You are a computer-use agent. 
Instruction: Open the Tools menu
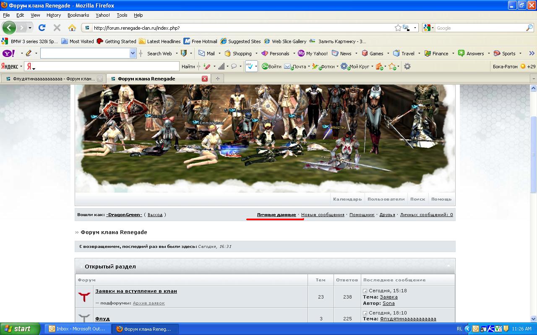click(x=122, y=15)
